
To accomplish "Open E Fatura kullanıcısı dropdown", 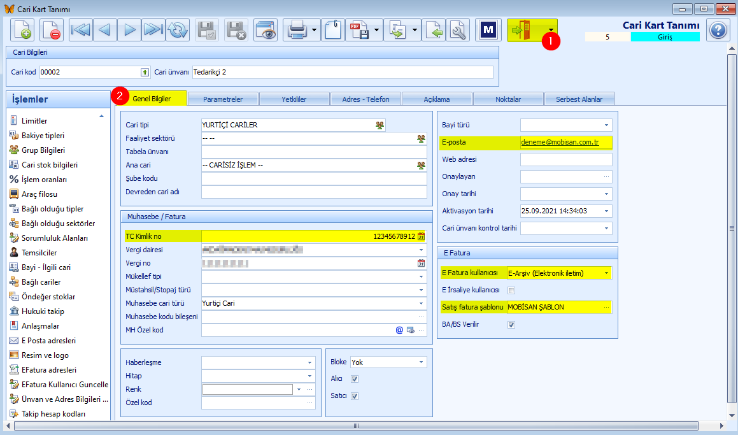I will tap(606, 273).
